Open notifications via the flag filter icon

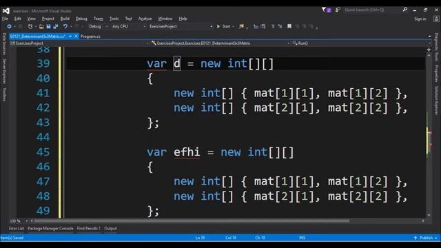326,10
